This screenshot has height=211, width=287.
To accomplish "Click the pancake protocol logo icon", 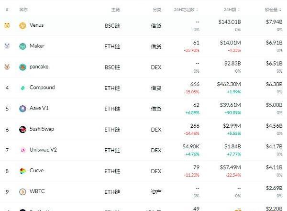I will pos(22,67).
